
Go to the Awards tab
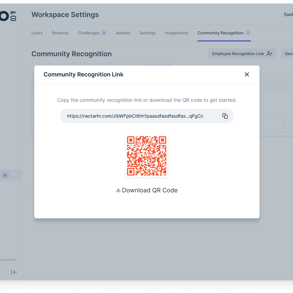click(123, 33)
